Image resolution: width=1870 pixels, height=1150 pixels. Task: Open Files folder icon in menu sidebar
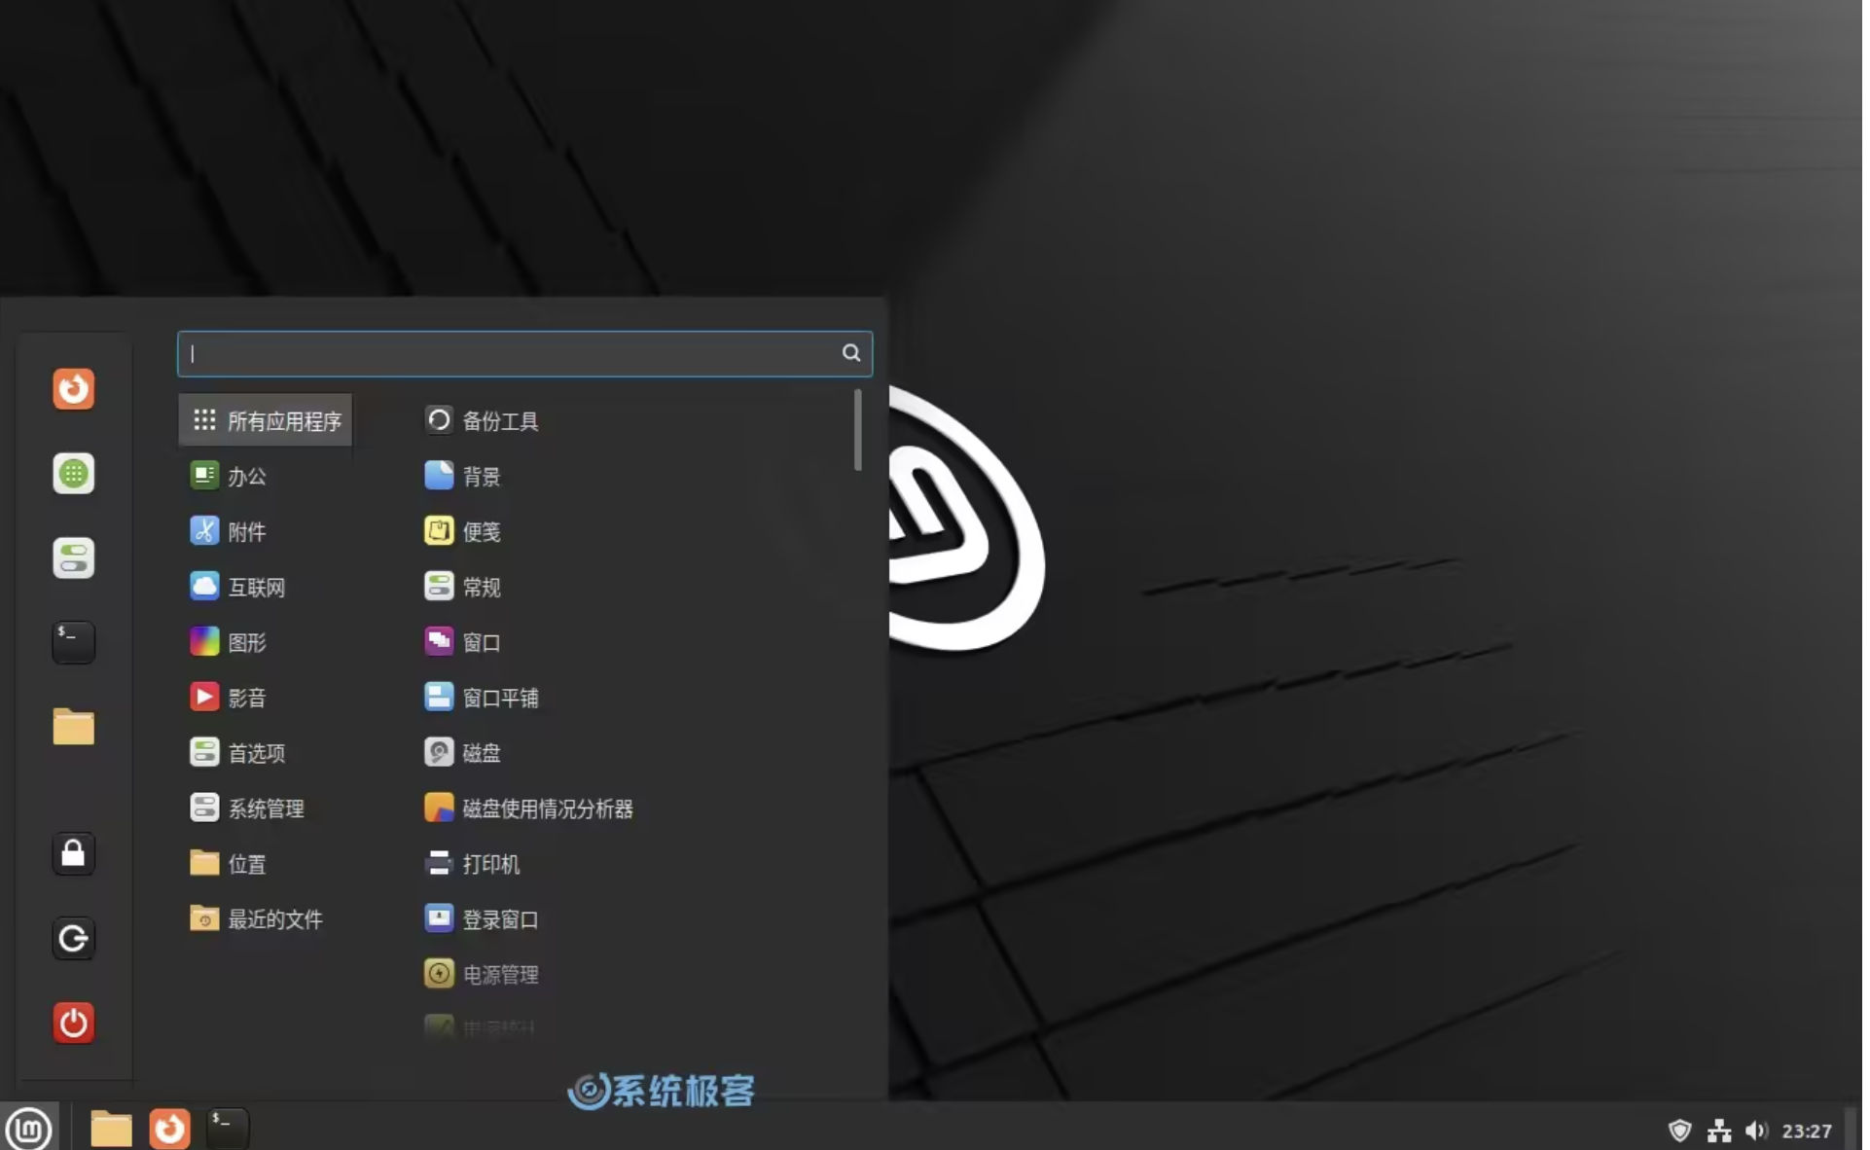click(x=73, y=727)
